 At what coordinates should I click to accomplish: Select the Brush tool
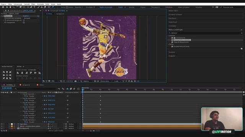coord(38,7)
